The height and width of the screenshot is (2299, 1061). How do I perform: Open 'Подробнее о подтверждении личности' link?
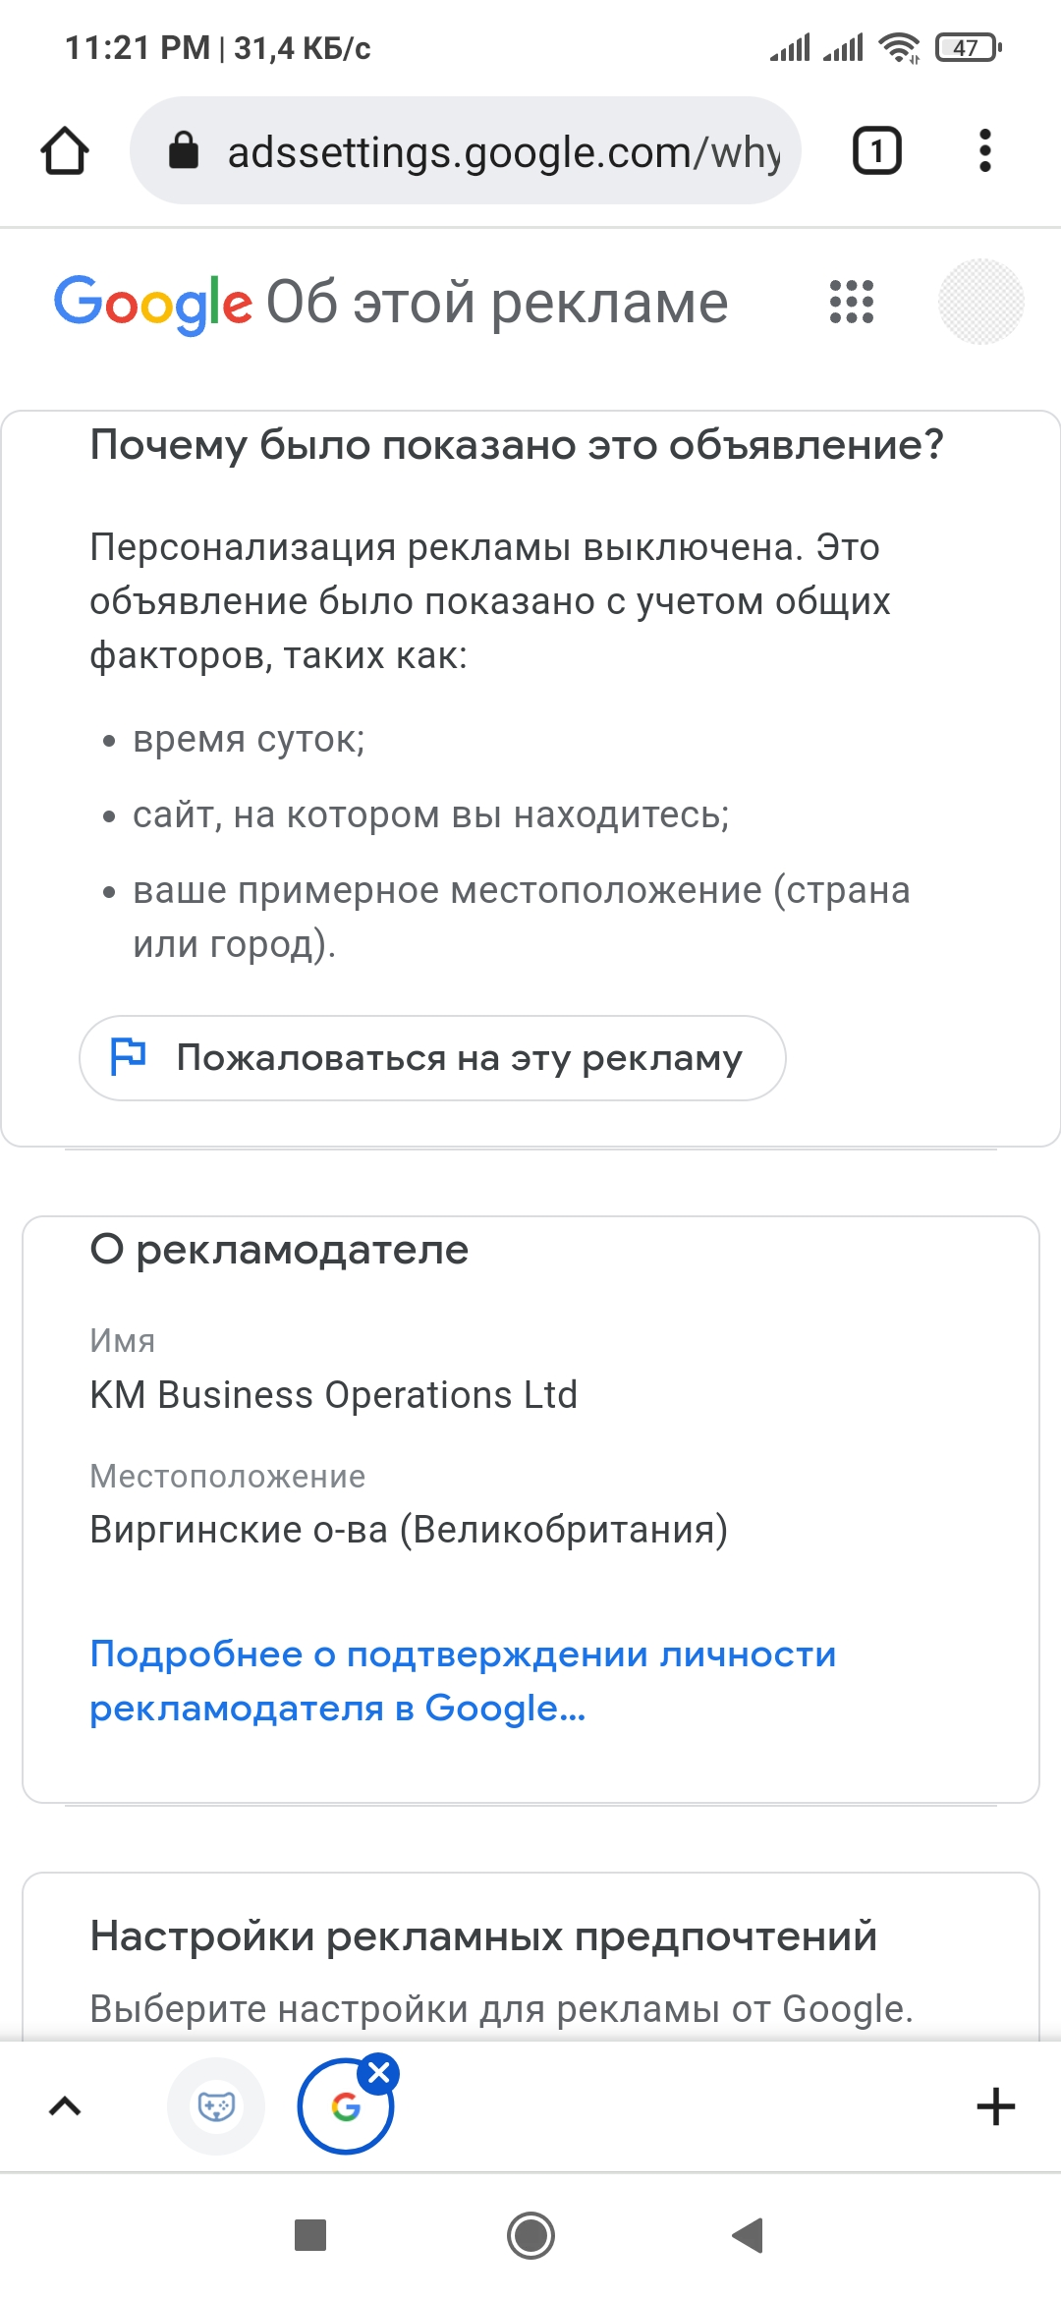[x=463, y=1681]
